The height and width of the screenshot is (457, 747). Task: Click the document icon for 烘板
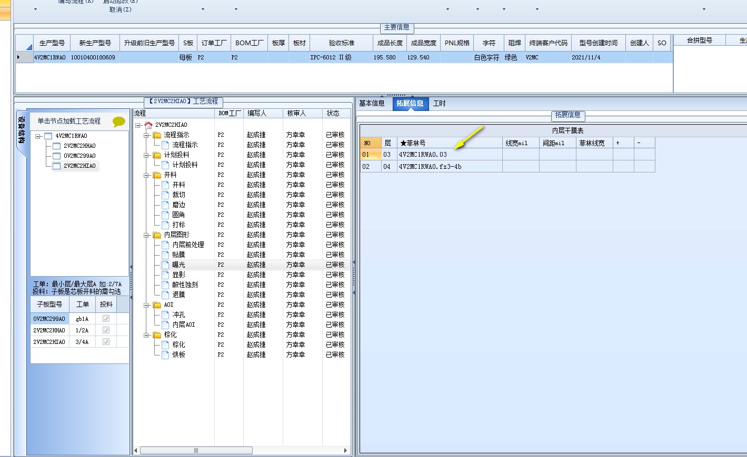click(165, 355)
